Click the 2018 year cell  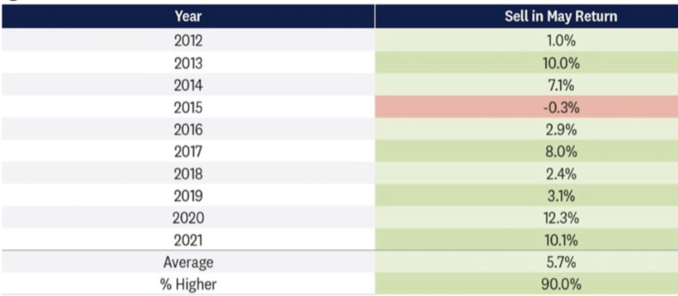188,174
